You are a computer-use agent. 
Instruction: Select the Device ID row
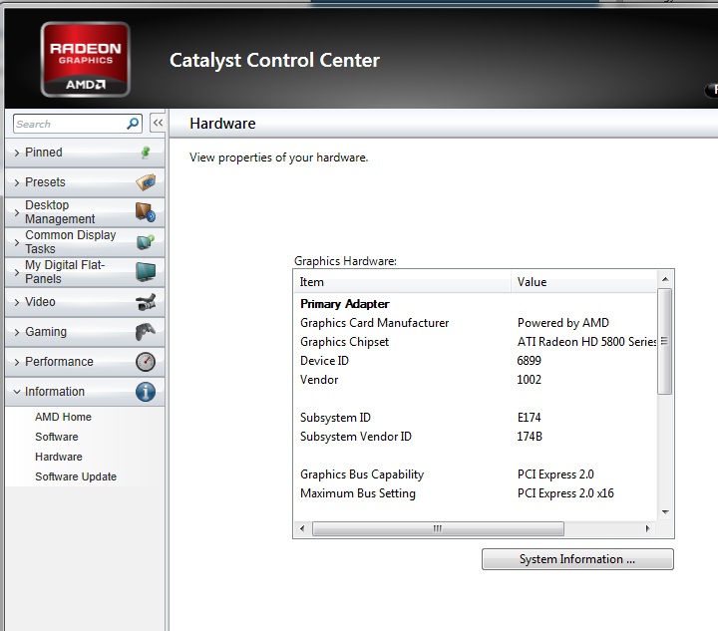coord(476,361)
